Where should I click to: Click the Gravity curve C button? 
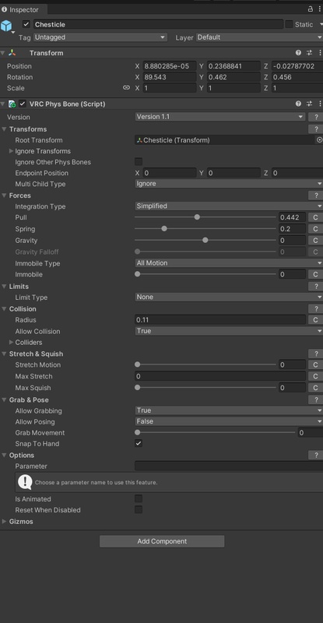315,241
